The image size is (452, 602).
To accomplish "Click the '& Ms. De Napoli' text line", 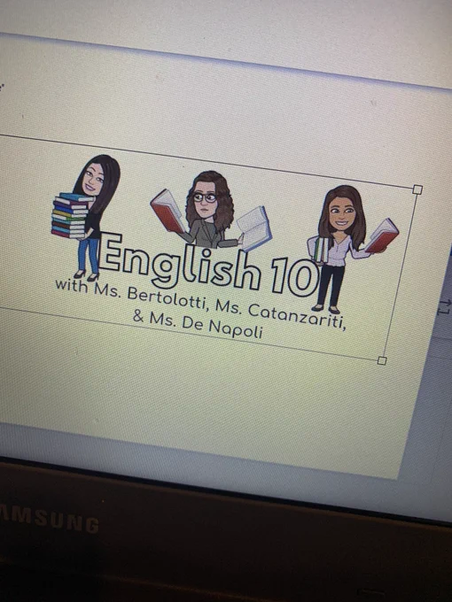I will (x=198, y=324).
